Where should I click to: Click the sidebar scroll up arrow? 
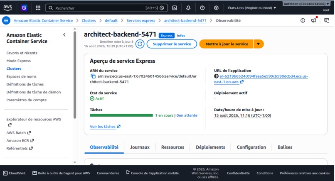(75, 29)
